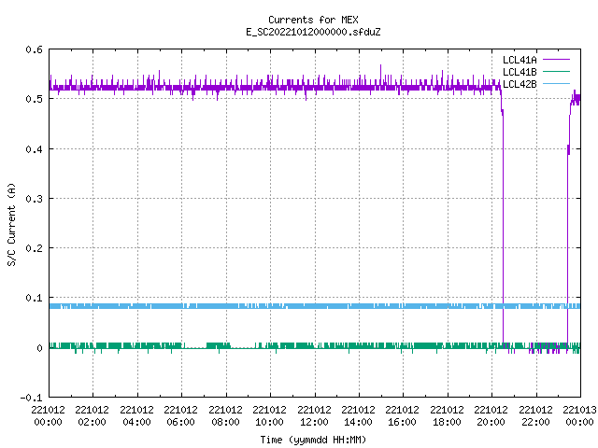Click the y-axis tick value 0 near green trace

(x=39, y=348)
